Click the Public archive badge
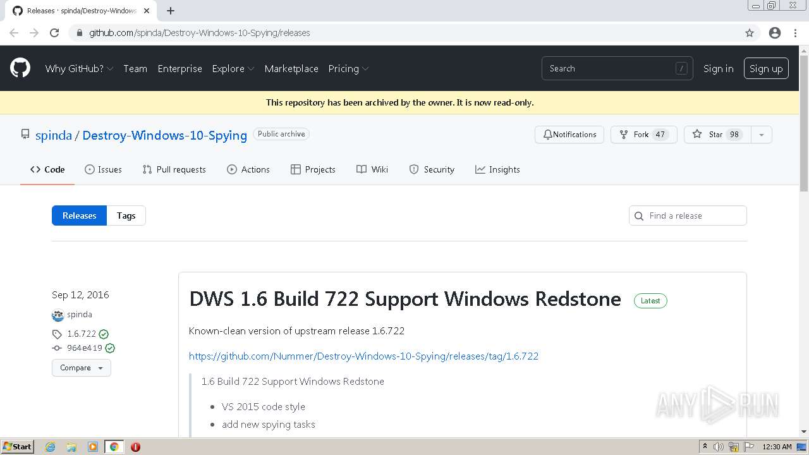This screenshot has height=455, width=809. tap(281, 134)
